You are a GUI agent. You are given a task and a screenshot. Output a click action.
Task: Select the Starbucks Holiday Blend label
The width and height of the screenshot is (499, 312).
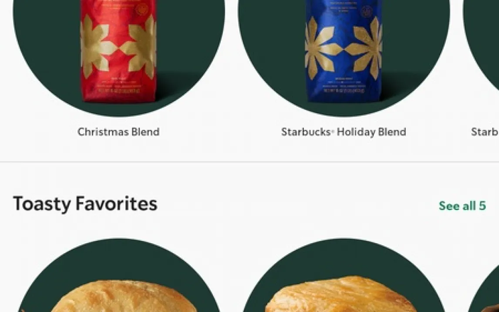pyautogui.click(x=344, y=132)
